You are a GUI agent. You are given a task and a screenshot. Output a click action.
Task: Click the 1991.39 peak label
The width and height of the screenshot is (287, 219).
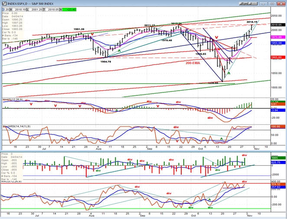click(79, 29)
